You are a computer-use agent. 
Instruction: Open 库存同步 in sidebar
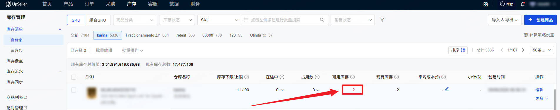[15, 82]
